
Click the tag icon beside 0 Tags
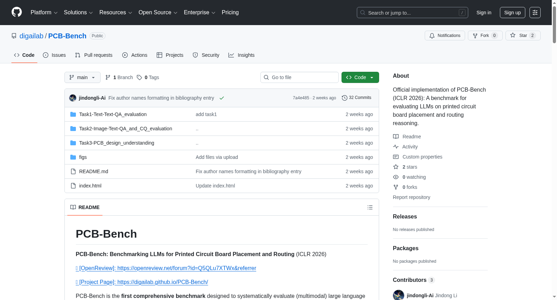(x=139, y=77)
